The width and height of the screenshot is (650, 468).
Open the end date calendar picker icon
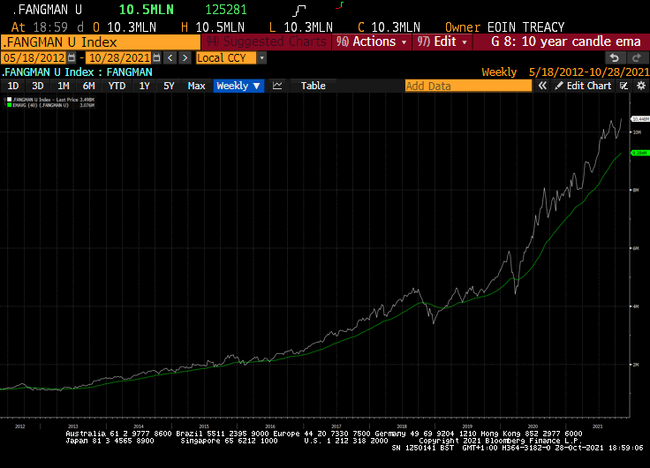click(156, 58)
